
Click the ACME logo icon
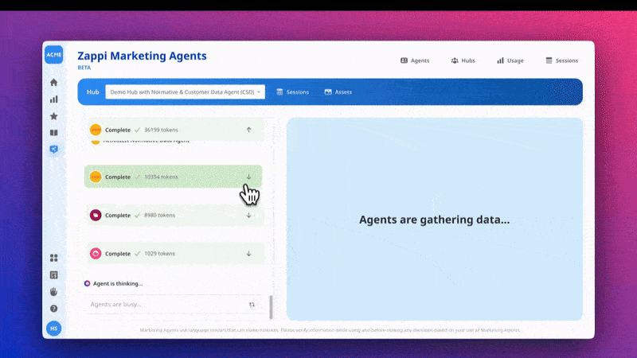[53, 55]
